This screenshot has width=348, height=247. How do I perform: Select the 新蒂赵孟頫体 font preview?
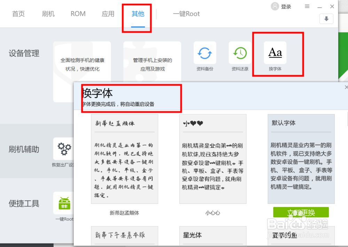[125, 159]
